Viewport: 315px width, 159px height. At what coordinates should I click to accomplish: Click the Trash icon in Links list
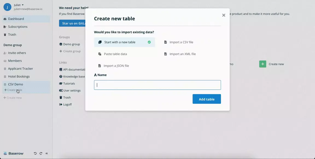(61, 98)
